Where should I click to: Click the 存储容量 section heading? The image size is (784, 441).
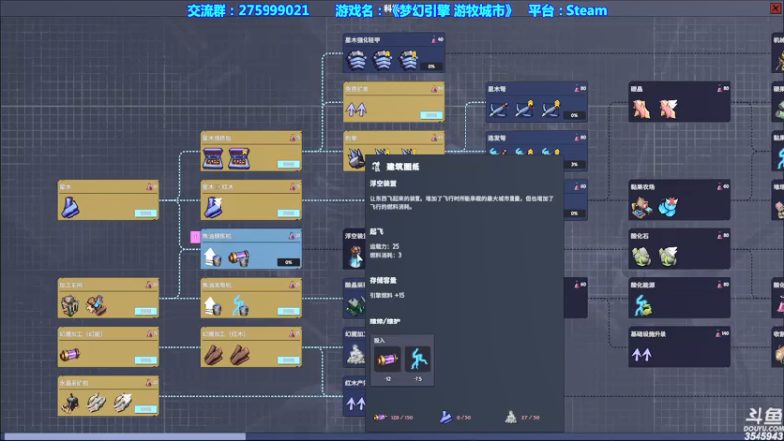(383, 281)
